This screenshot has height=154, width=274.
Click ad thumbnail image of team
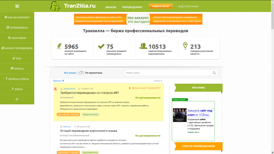point(180,115)
